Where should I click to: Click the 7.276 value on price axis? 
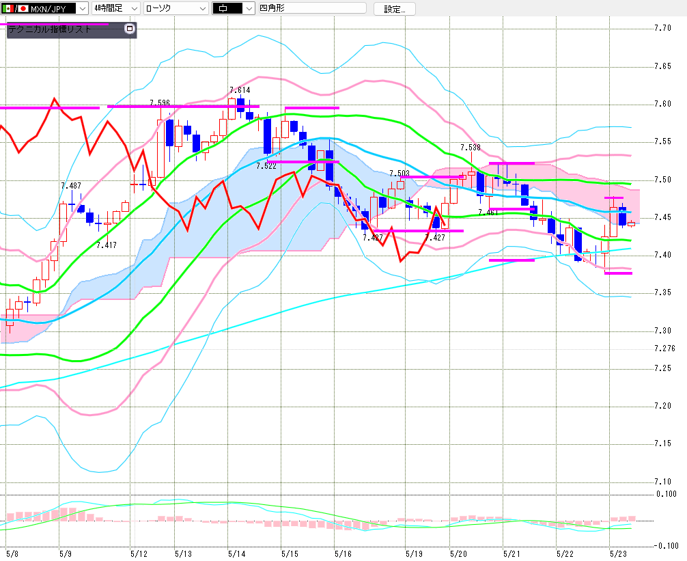664,348
